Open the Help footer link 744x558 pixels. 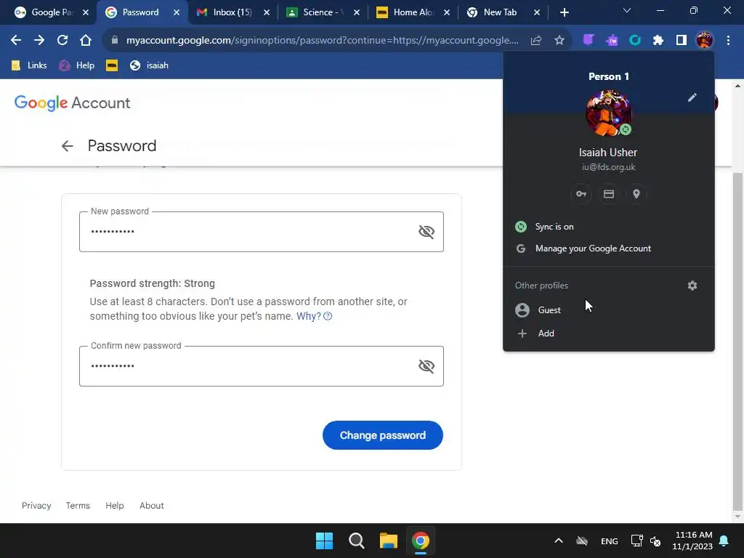point(114,506)
